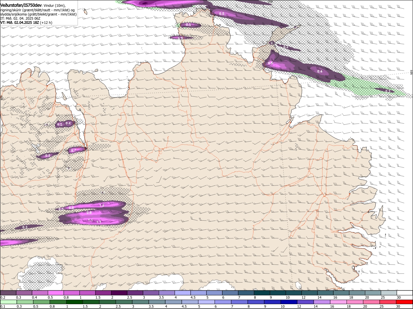
Task: Click the 'VT: Mið. 02.04.2025 18Z (+12 h)' line
Action: (x=26, y=23)
